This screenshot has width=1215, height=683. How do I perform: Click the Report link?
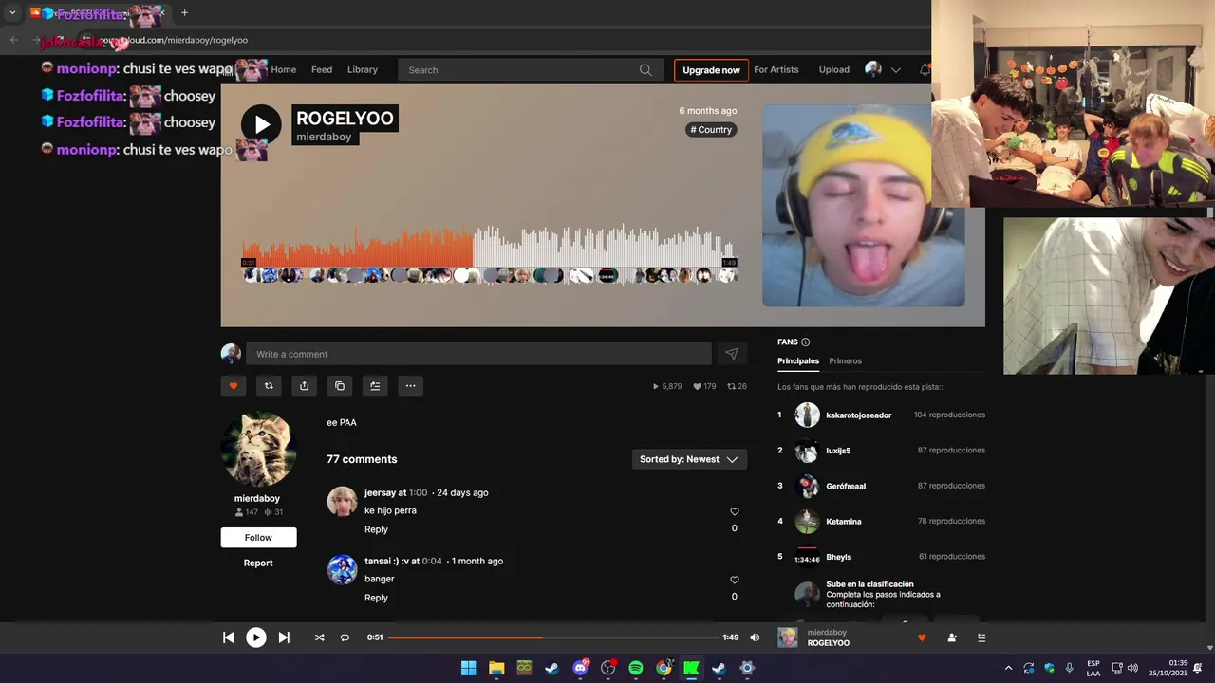pos(258,563)
